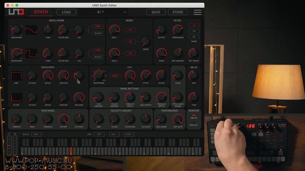The image size is (305, 171).
Task: Click the highlighted red piano key
Action: coord(71,151)
